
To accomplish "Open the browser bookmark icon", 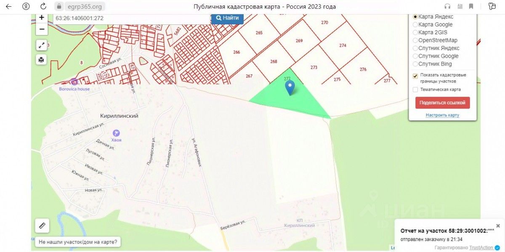I will [471, 6].
